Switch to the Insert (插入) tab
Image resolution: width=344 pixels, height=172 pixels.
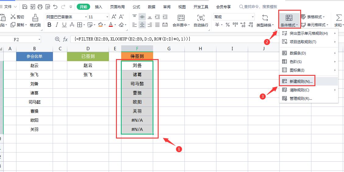(x=98, y=7)
